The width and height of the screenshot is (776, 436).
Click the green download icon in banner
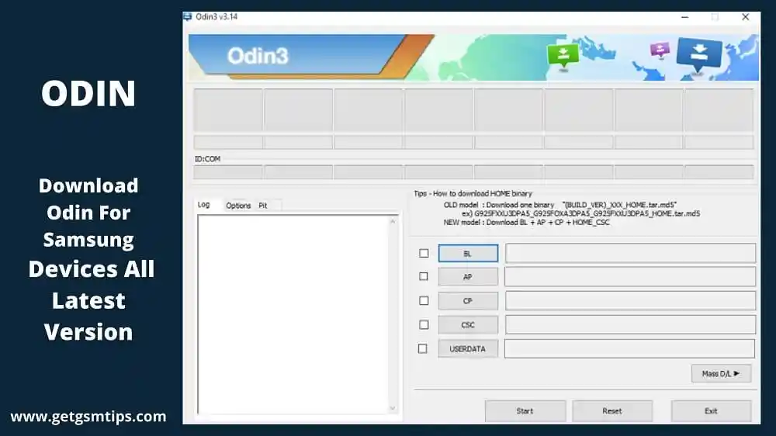tap(563, 55)
